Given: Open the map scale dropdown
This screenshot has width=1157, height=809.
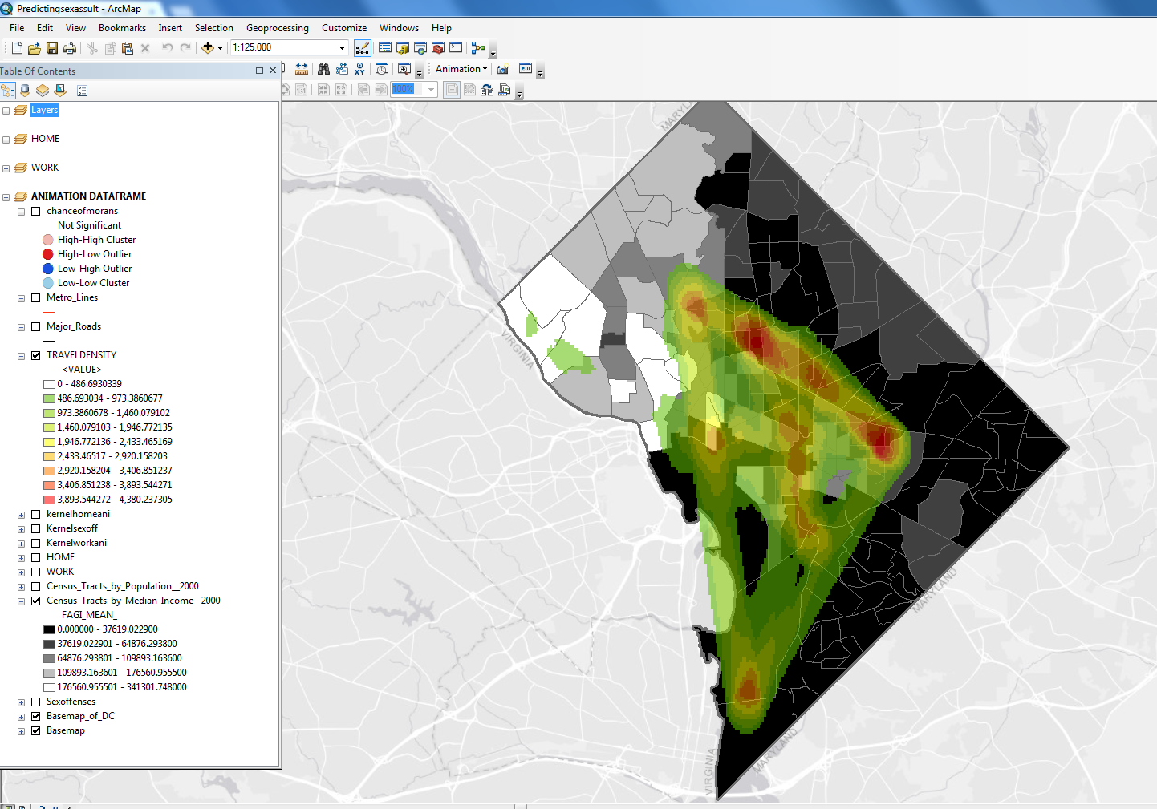Looking at the screenshot, I should (x=342, y=48).
